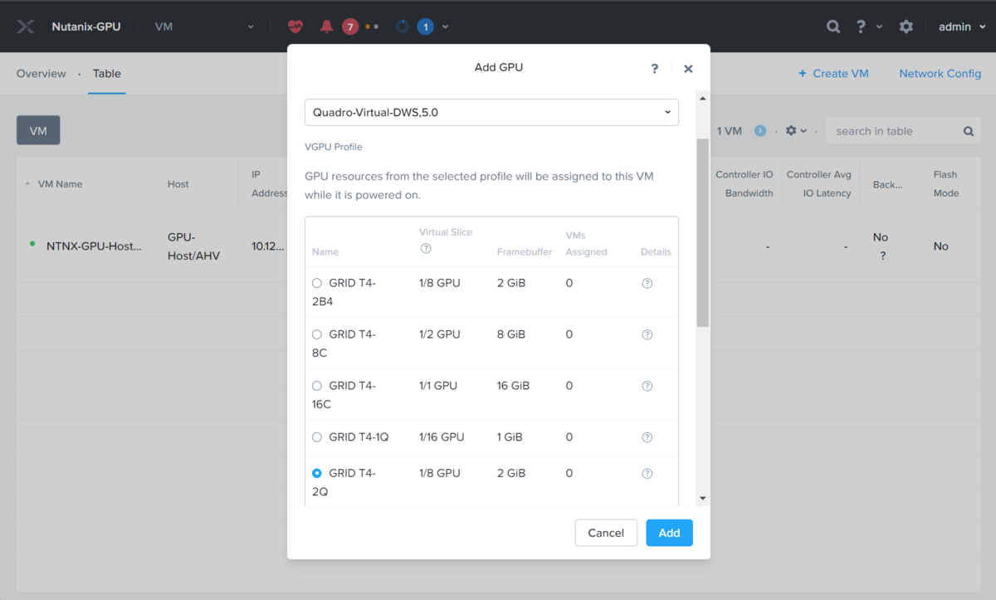Click the Cancel button
The image size is (996, 600).
(606, 533)
